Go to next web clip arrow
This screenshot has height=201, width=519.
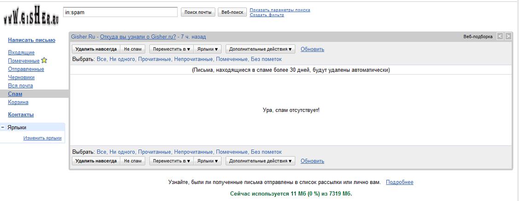click(508, 36)
